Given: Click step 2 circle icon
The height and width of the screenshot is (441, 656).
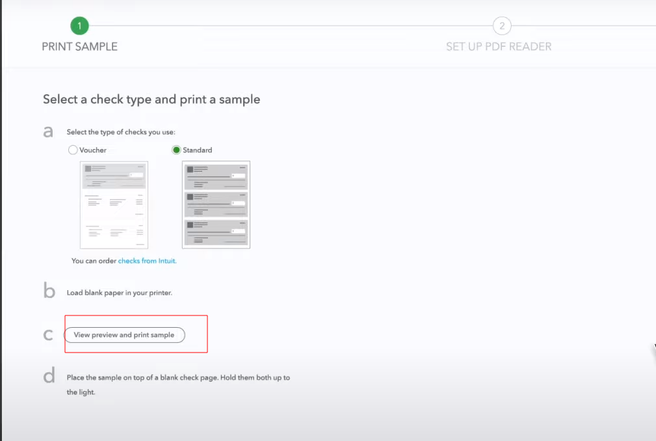Looking at the screenshot, I should pos(502,26).
